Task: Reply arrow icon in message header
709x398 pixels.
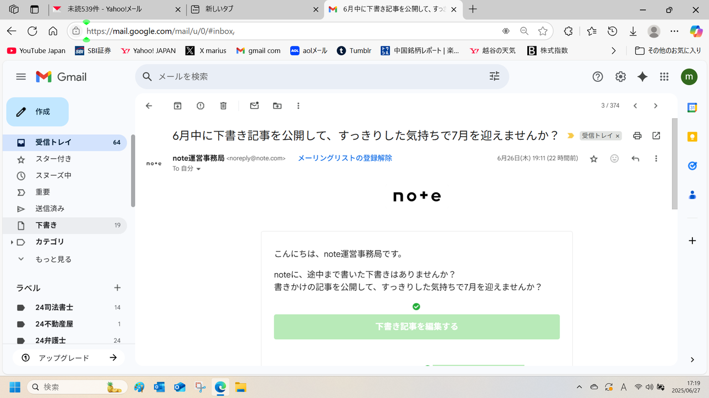Action: click(x=635, y=159)
